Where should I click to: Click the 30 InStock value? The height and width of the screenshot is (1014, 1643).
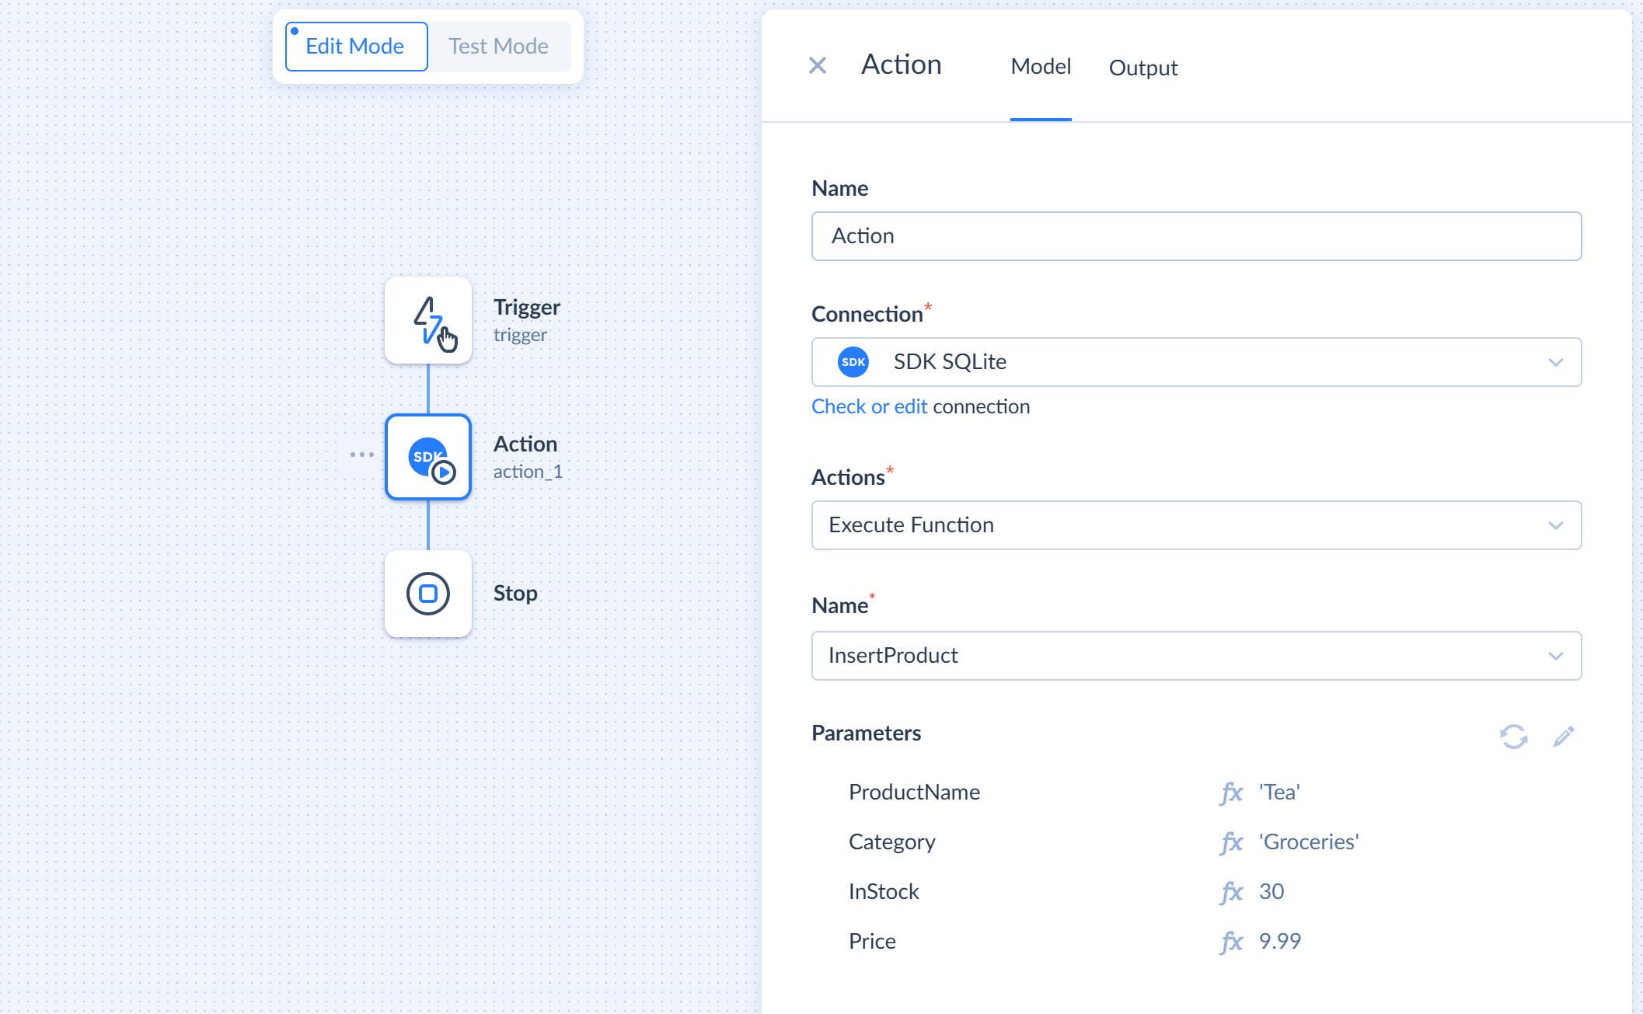click(x=1271, y=892)
